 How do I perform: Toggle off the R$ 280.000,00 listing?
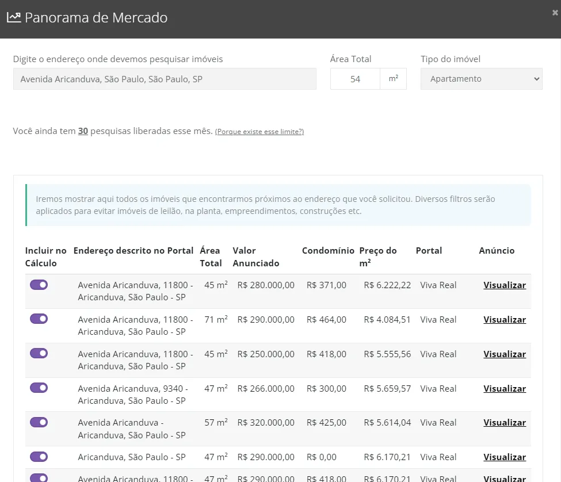click(39, 285)
